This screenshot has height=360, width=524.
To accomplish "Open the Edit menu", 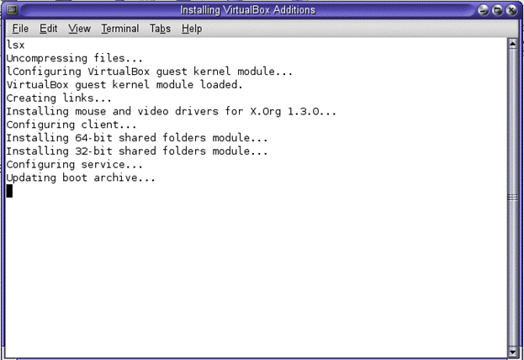I will click(48, 29).
